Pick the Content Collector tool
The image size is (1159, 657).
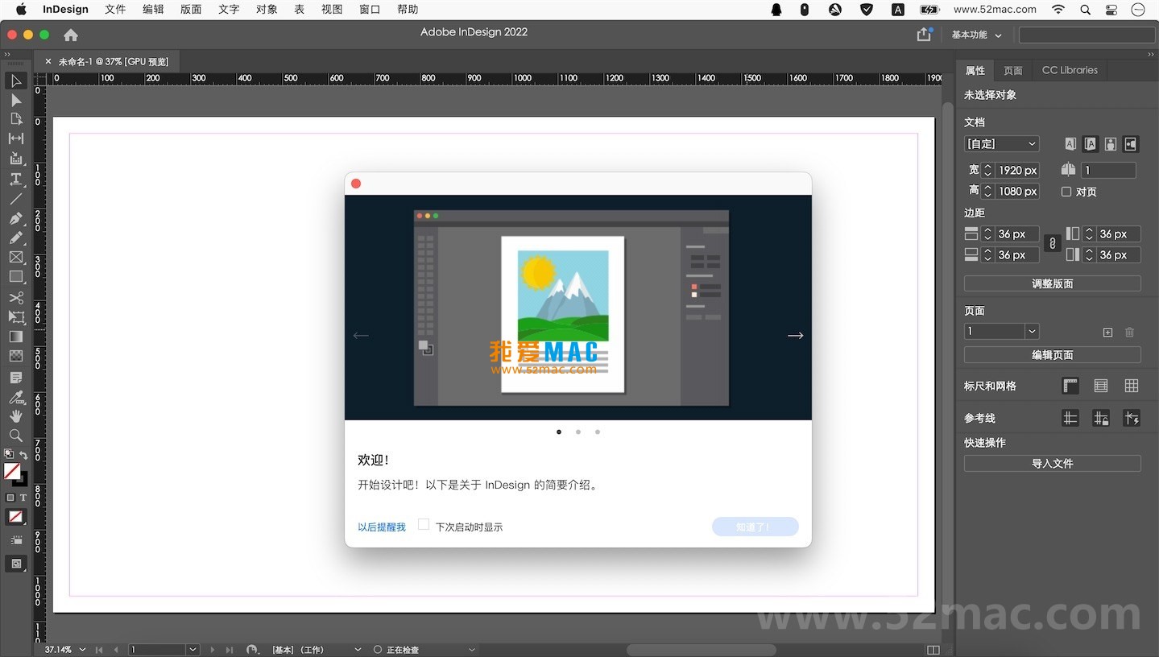16,159
